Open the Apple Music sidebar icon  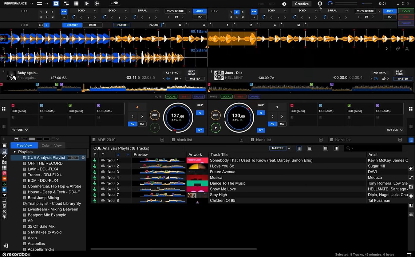4,173
